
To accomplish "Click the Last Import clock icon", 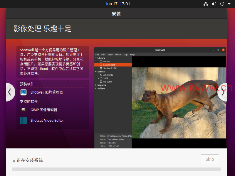I will 101,65.
